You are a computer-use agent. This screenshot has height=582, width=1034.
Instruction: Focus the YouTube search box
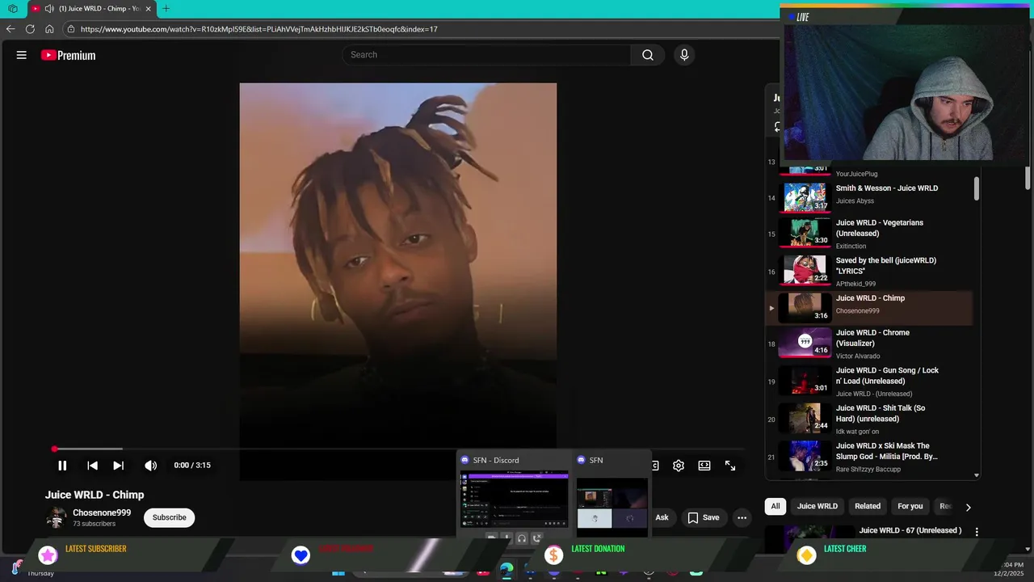pos(486,55)
